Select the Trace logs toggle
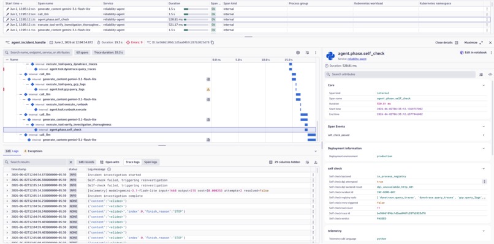This screenshot has height=244, width=494. [132, 162]
